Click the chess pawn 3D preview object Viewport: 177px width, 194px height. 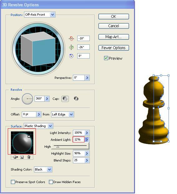154,110
